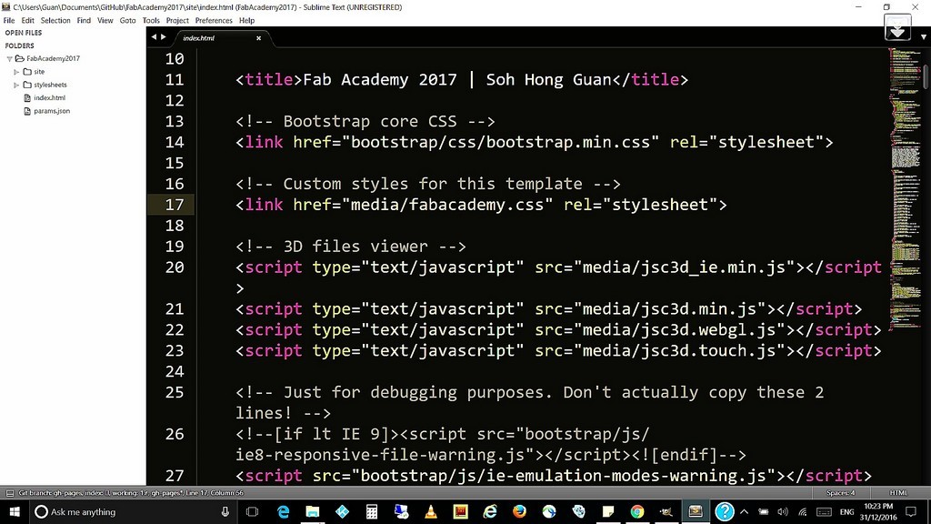The height and width of the screenshot is (524, 931).
Task: Click the site folder icon
Action: click(x=27, y=71)
